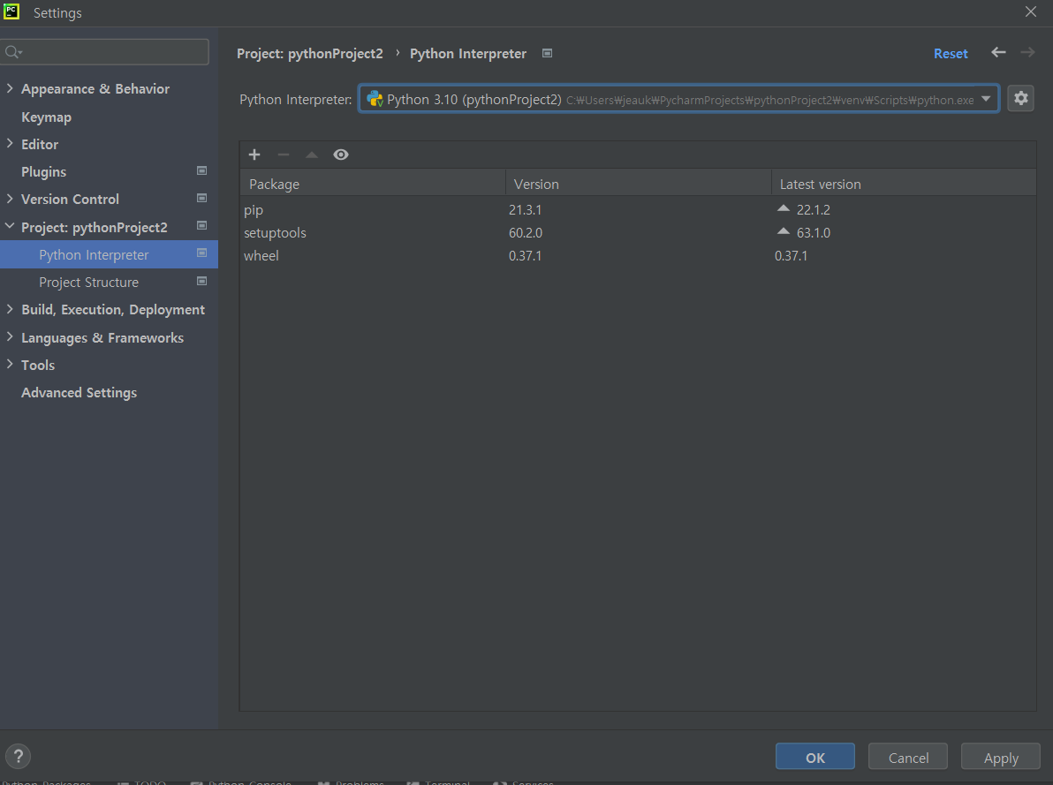Screen dimensions: 1053x785
Task: Click the OK button
Action: coord(815,757)
